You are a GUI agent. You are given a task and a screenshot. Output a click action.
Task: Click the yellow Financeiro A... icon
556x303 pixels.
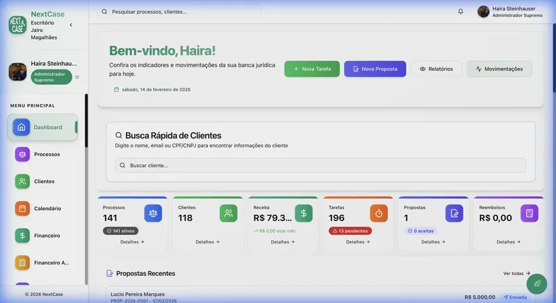[x=22, y=263]
